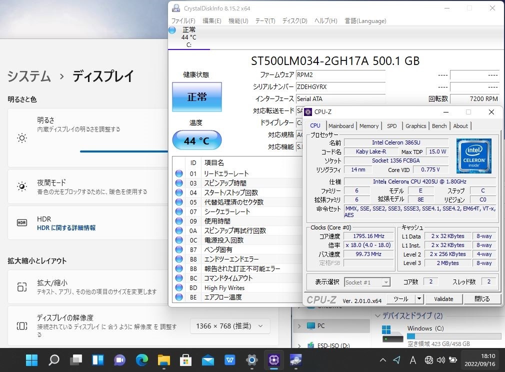Switch to the Memory tab
The height and width of the screenshot is (372, 505).
point(369,126)
